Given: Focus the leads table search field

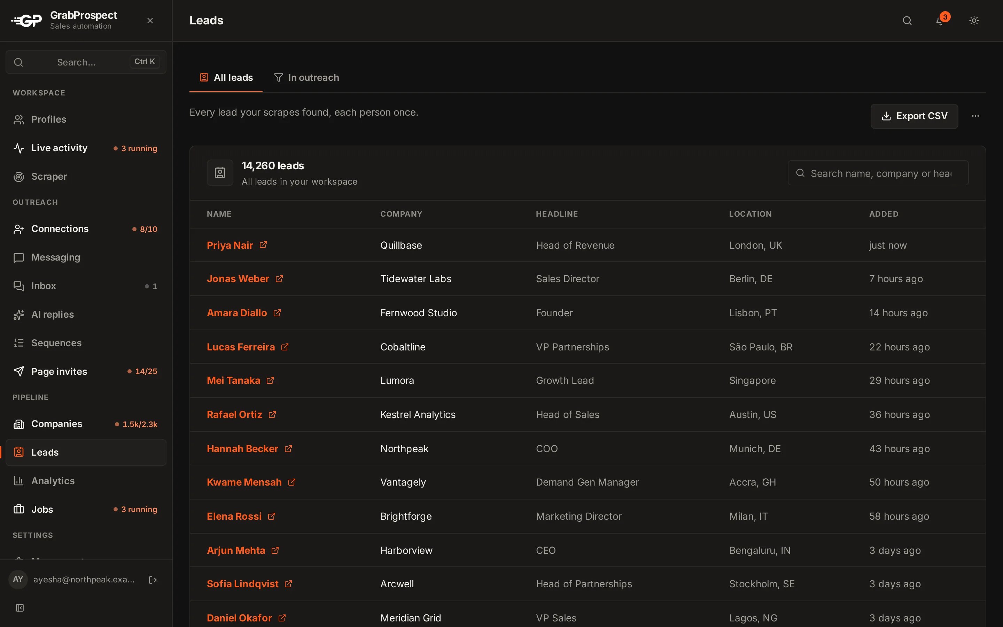Looking at the screenshot, I should [x=878, y=173].
